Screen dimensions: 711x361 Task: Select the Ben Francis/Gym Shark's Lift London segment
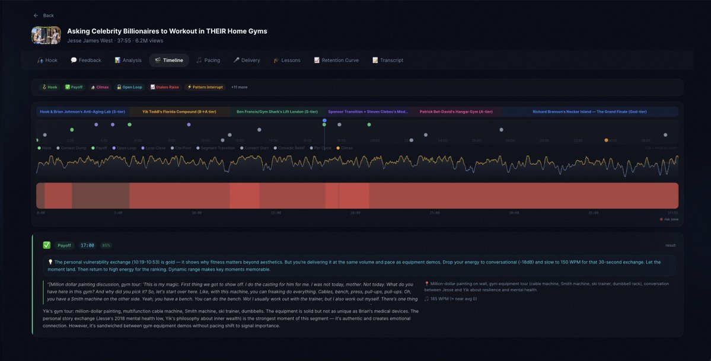pyautogui.click(x=277, y=111)
